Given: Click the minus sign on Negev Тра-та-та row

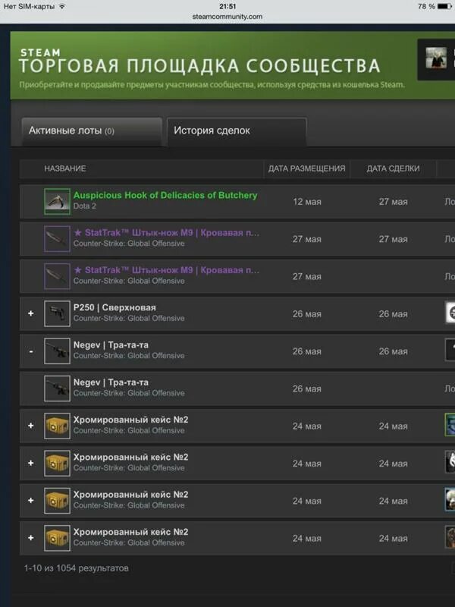Looking at the screenshot, I should pyautogui.click(x=31, y=351).
